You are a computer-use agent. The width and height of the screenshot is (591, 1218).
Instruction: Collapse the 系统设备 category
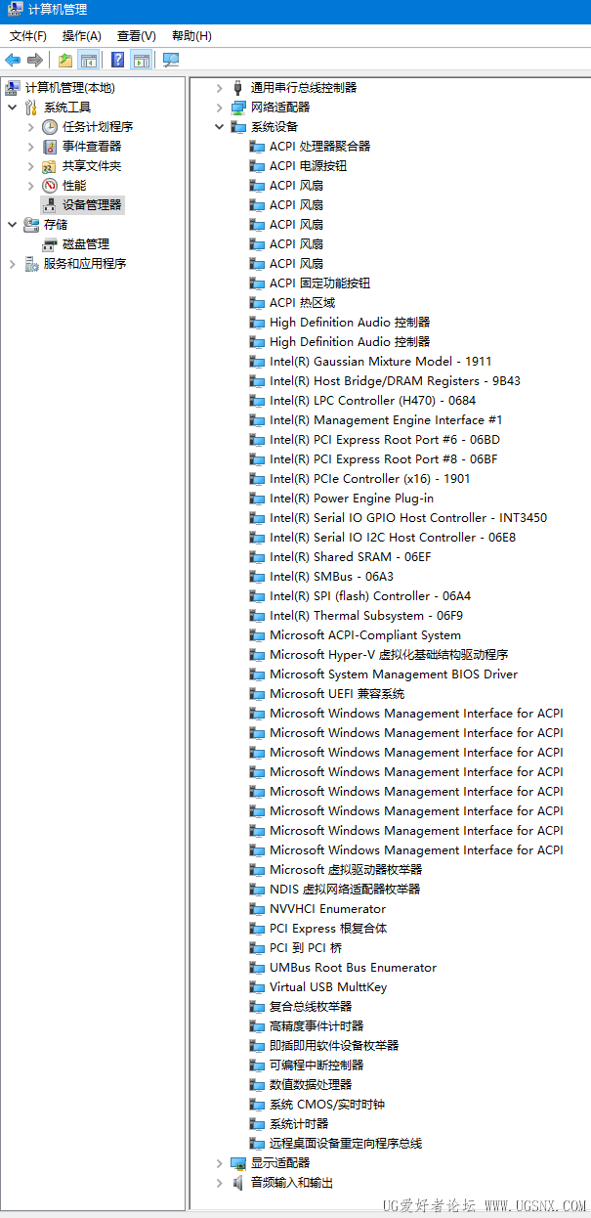pyautogui.click(x=220, y=127)
